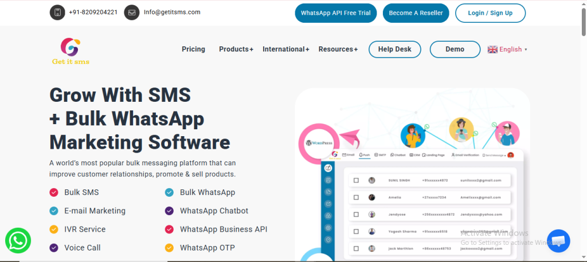This screenshot has height=262, width=587.
Task: Open the Pricing page
Action: point(193,49)
